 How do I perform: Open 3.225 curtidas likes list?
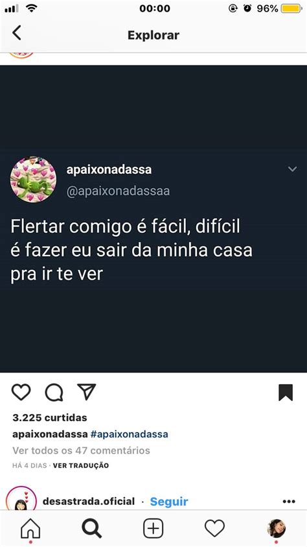click(50, 418)
